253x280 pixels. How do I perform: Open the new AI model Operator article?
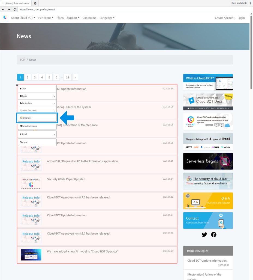click(x=83, y=252)
